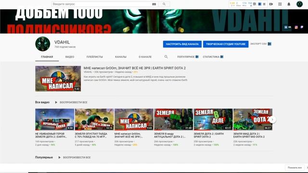
Task: Open featured video title МНЕ написал Gr00m
Action: pos(135,68)
